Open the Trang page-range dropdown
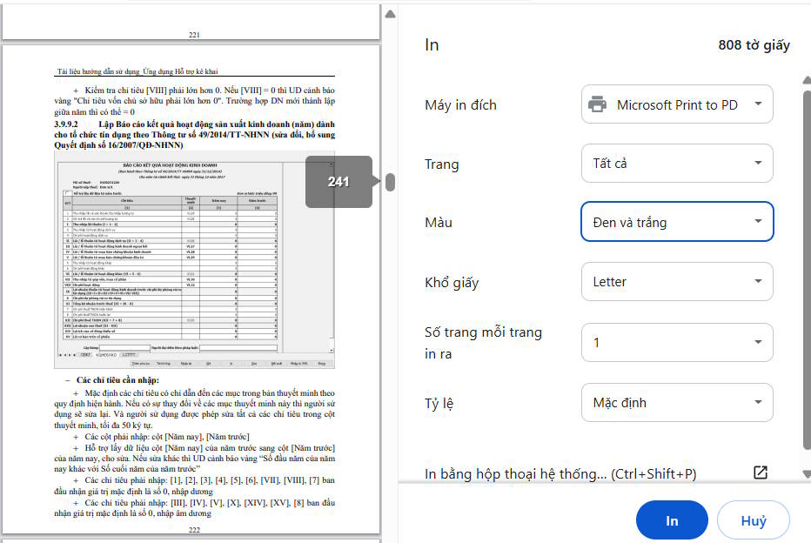This screenshot has width=811, height=543. point(677,163)
